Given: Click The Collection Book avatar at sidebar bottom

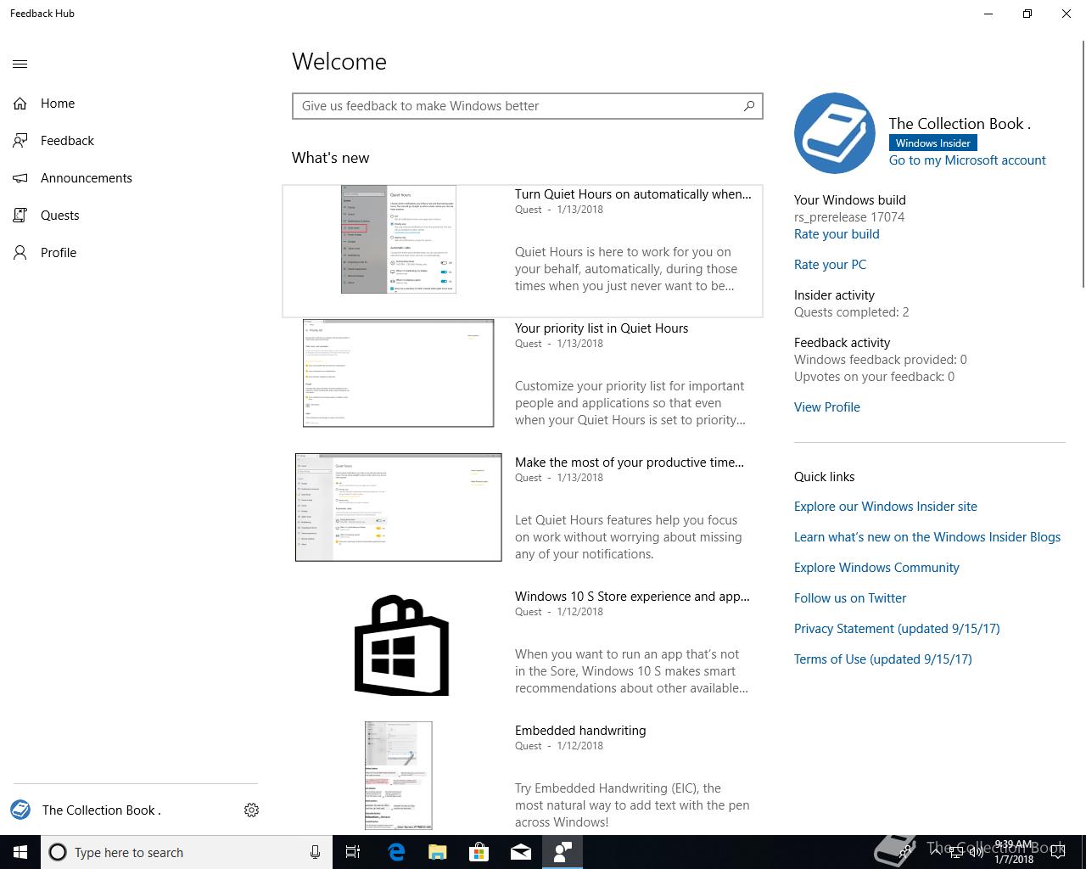Looking at the screenshot, I should tap(20, 810).
